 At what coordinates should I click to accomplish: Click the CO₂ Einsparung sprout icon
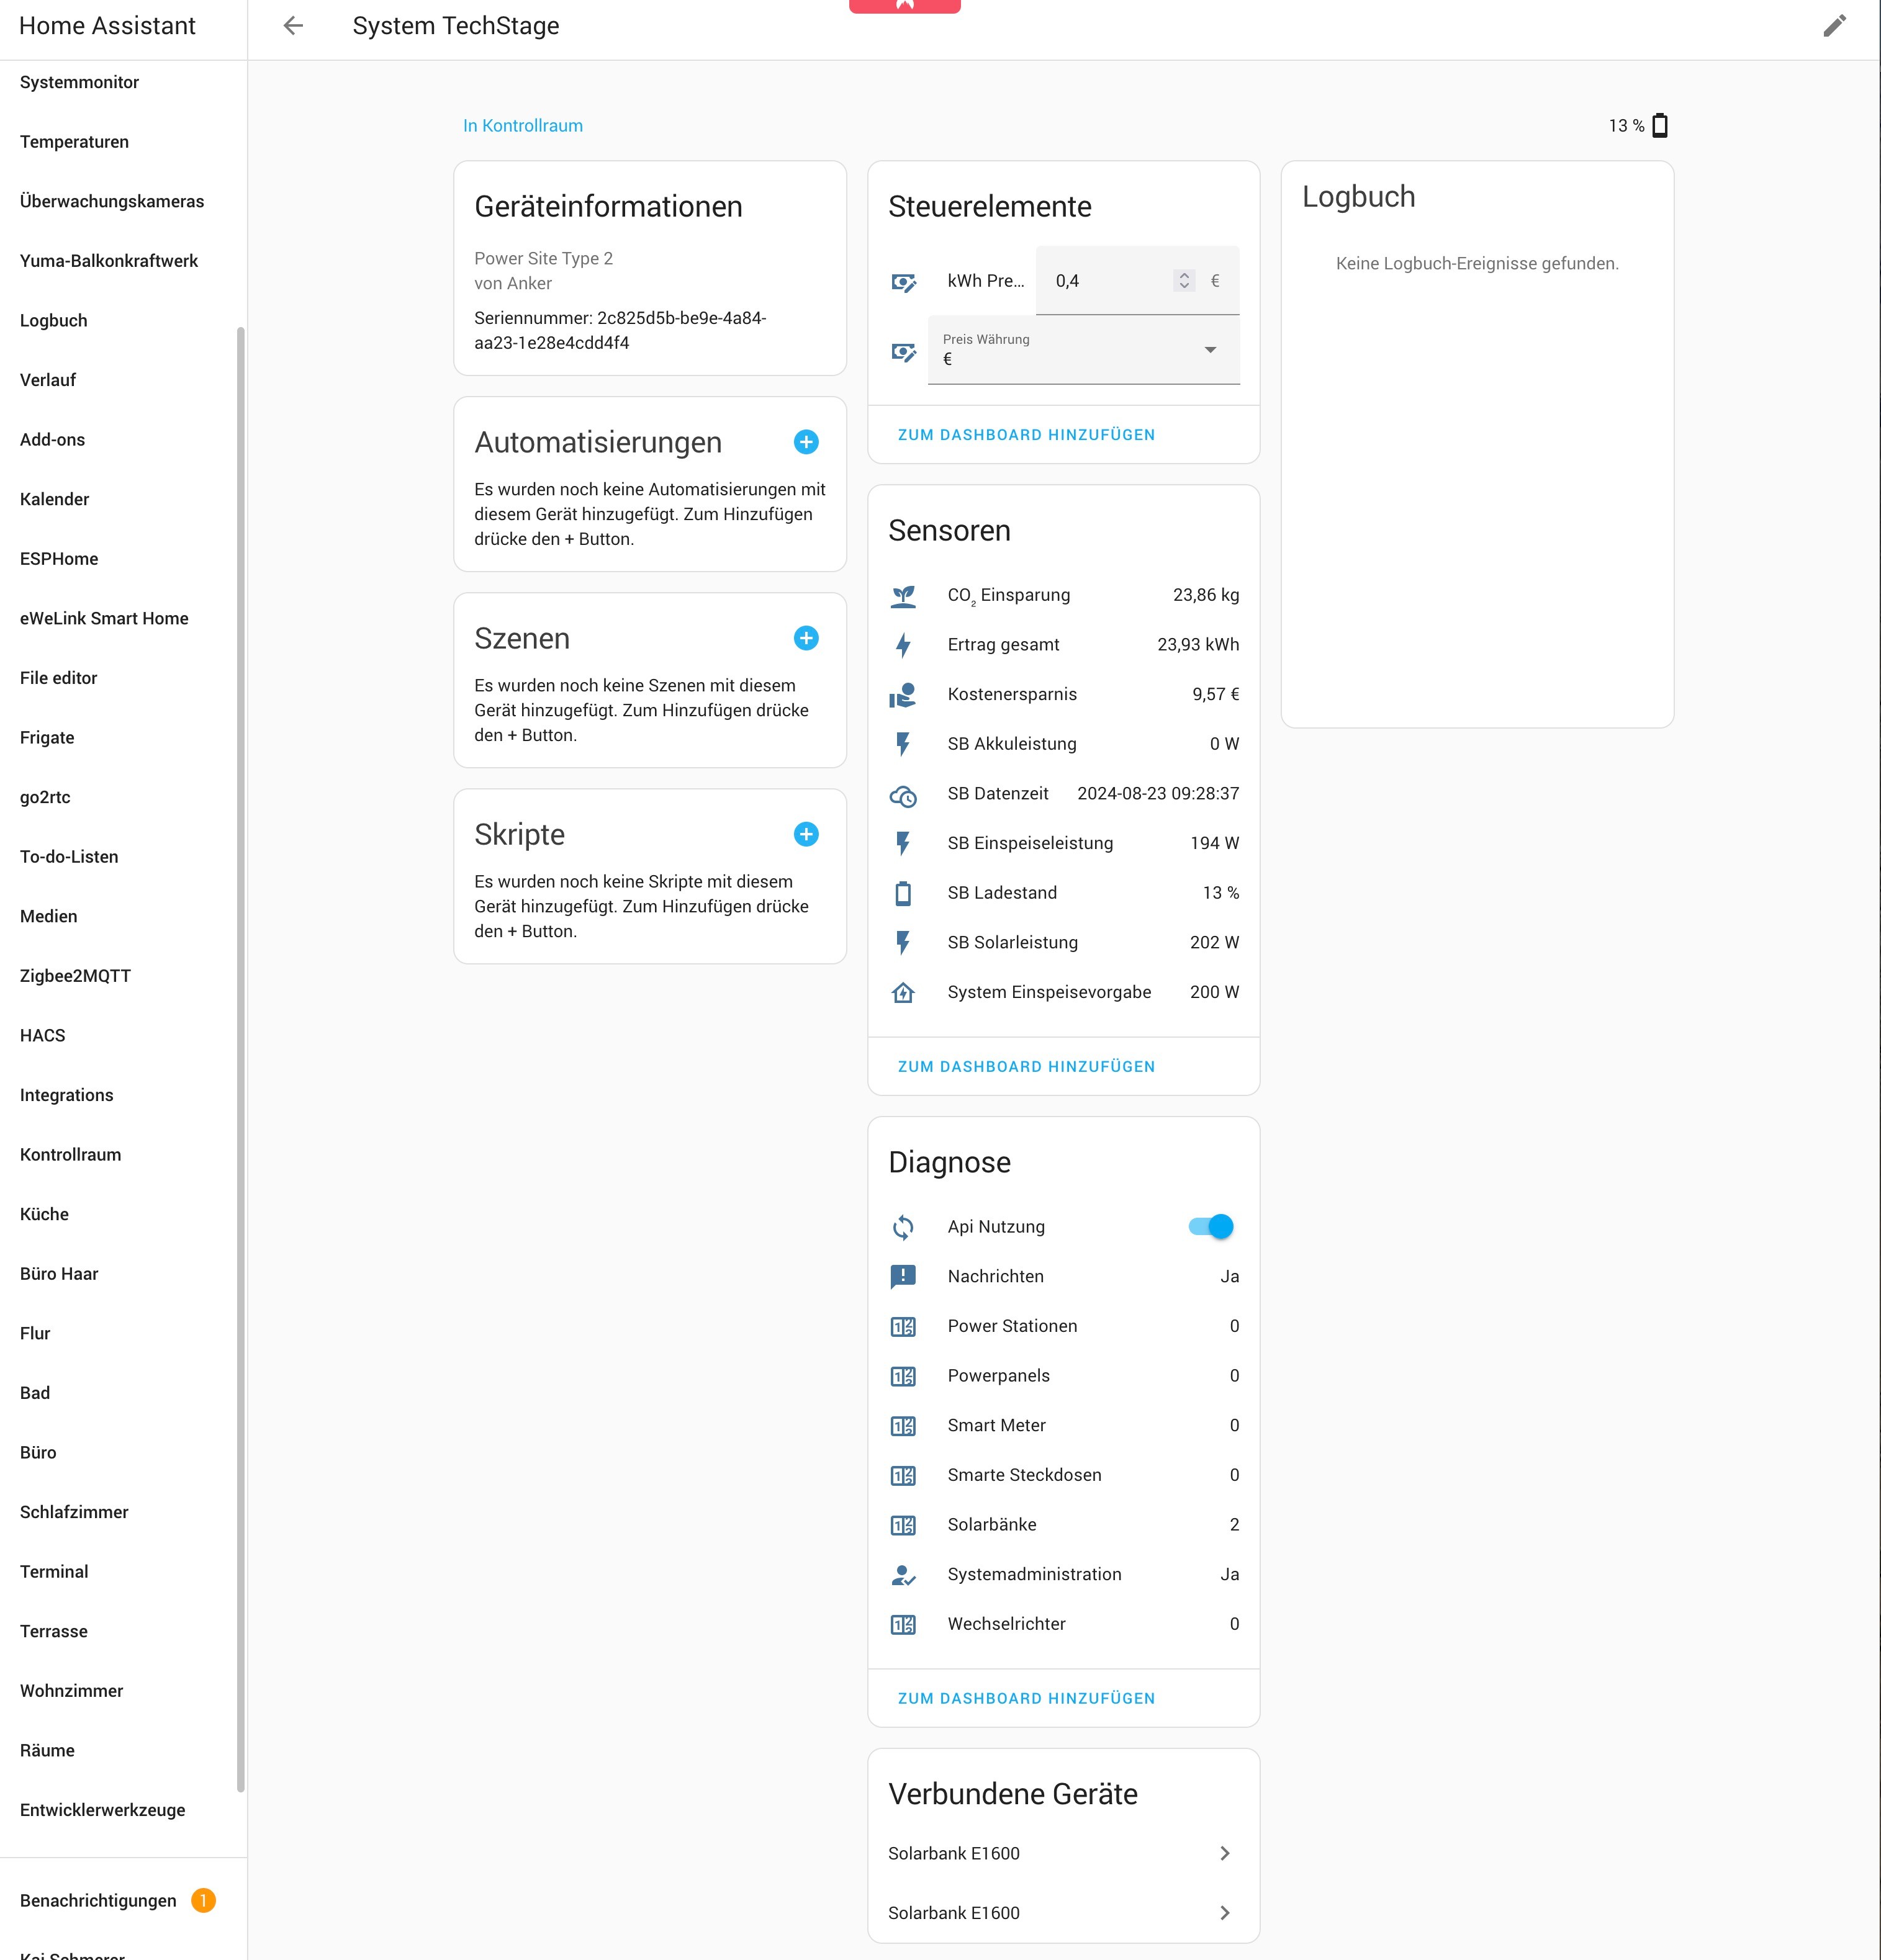coord(903,596)
